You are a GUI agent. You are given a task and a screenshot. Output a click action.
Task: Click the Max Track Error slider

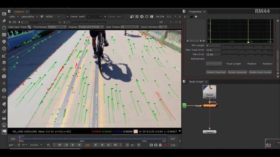pos(248,50)
